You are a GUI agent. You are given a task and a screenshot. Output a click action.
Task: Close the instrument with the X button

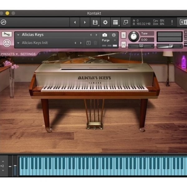[185, 32]
